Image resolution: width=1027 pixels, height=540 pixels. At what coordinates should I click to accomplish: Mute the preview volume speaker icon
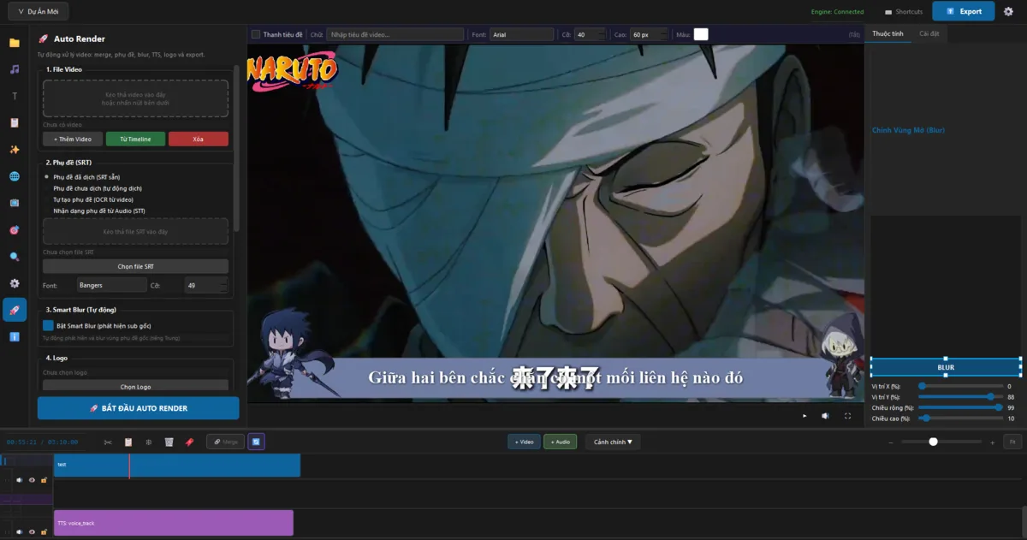826,416
